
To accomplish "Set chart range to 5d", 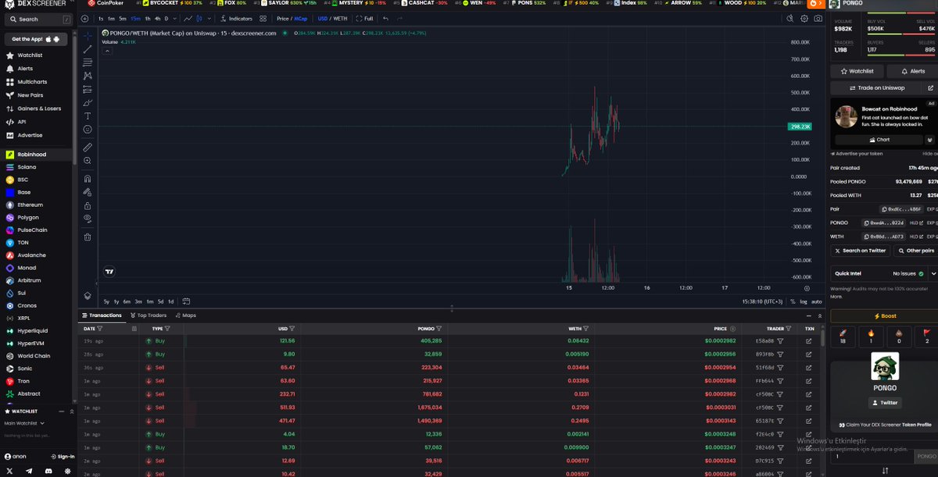I will tap(160, 301).
